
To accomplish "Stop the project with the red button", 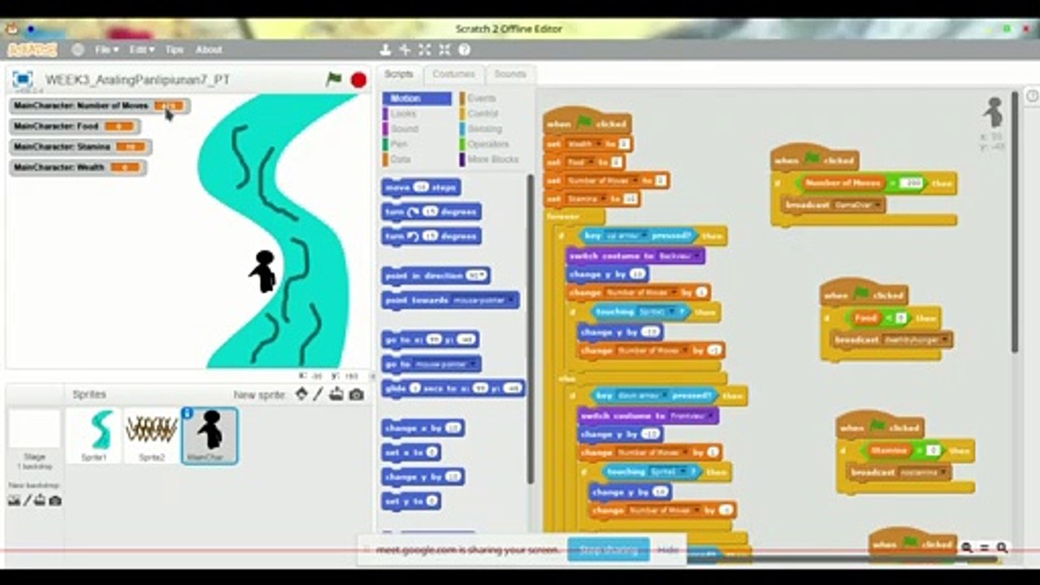I will (358, 80).
